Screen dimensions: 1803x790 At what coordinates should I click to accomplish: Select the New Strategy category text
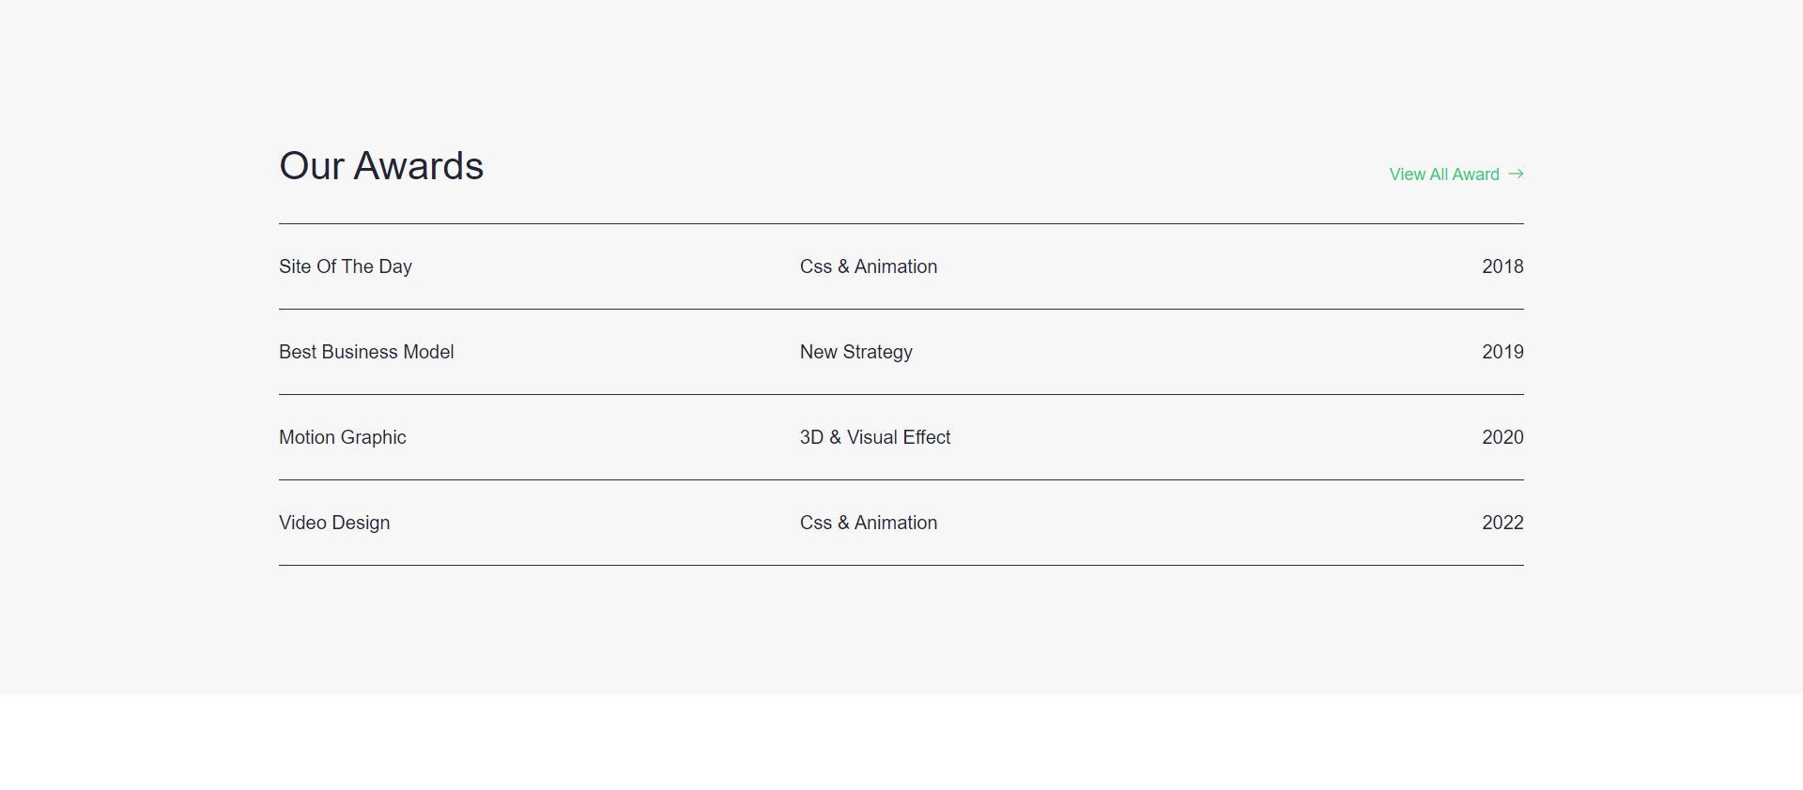(x=856, y=352)
